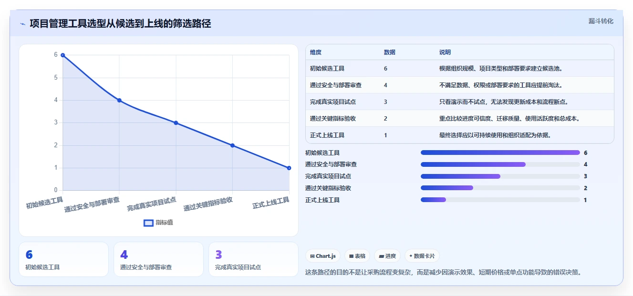Click the x-axis label 初始候选工具
The height and width of the screenshot is (296, 633).
(x=44, y=203)
